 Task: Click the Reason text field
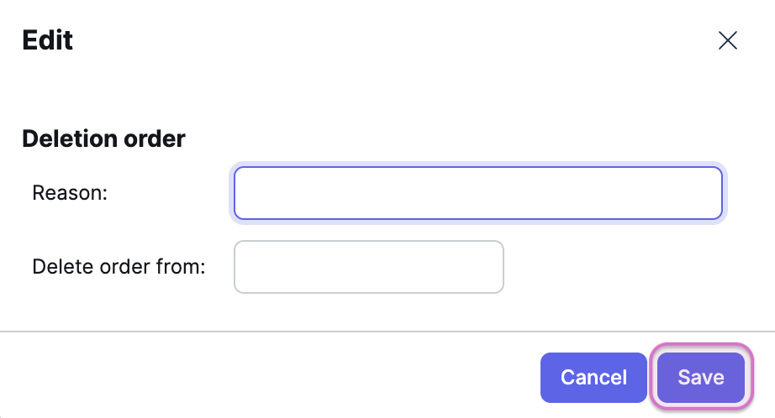(x=477, y=193)
